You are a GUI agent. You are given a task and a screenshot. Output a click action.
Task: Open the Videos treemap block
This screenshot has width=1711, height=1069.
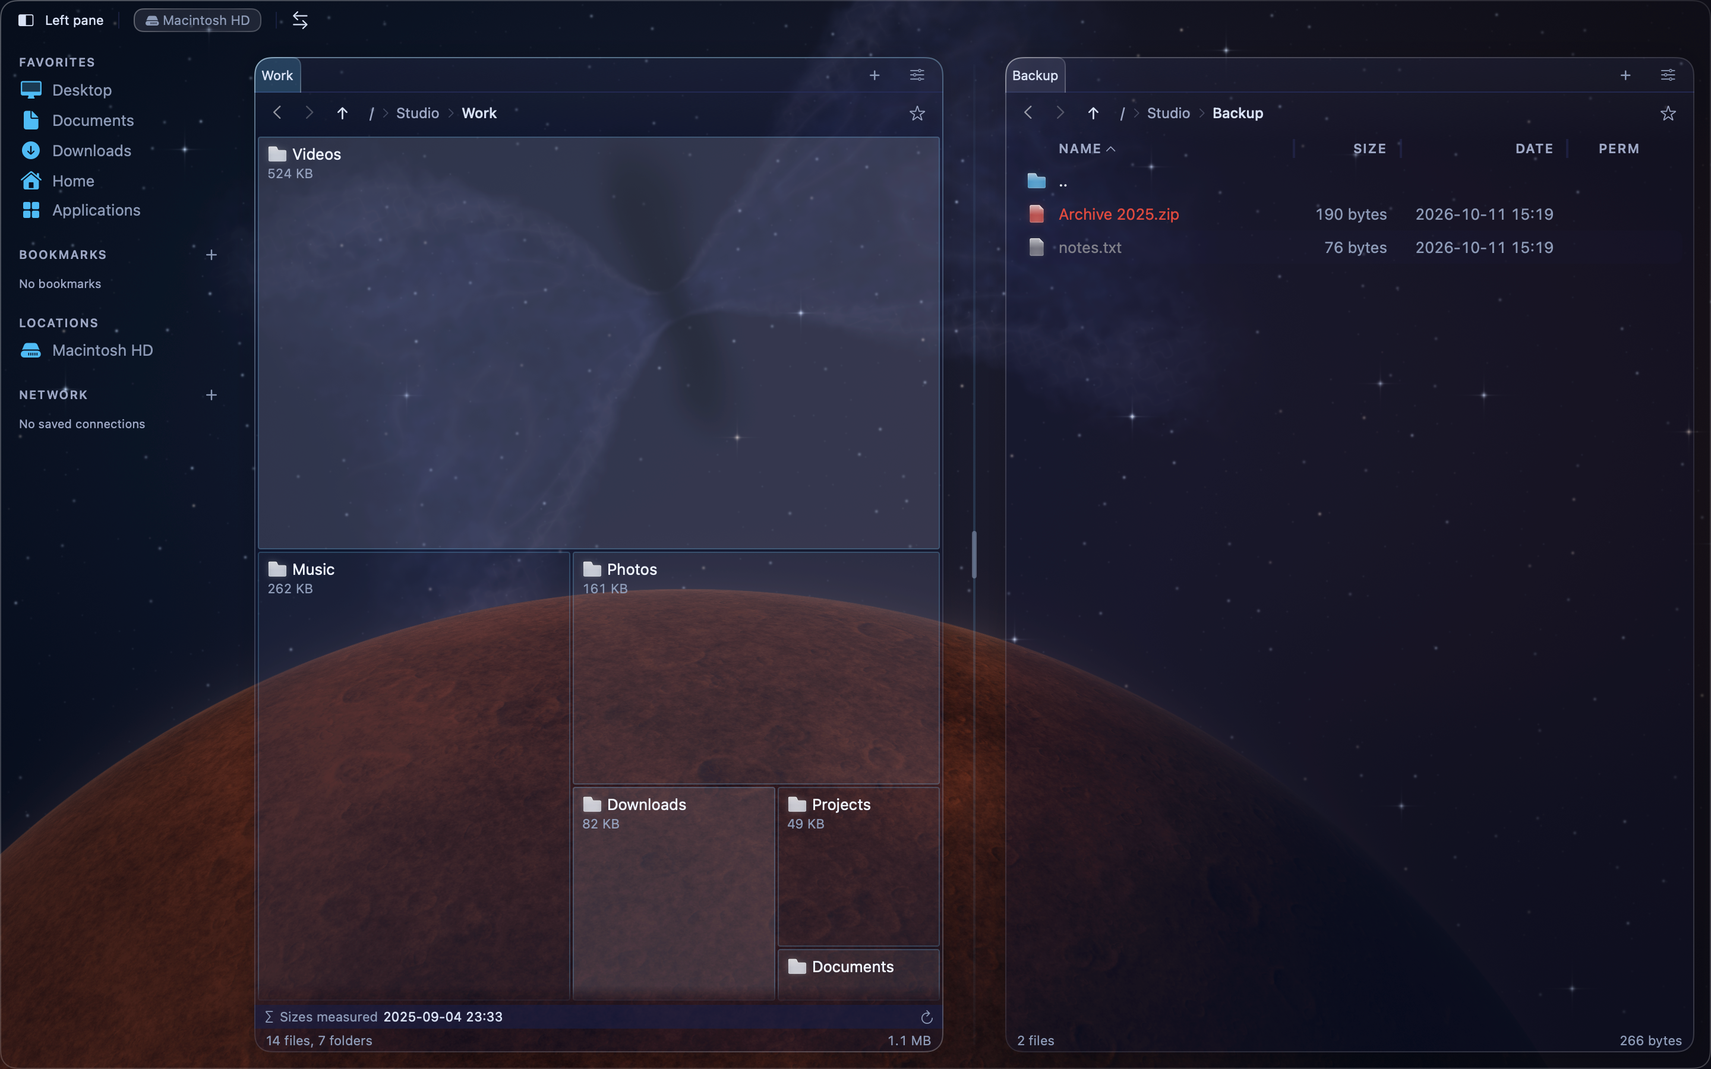click(598, 343)
